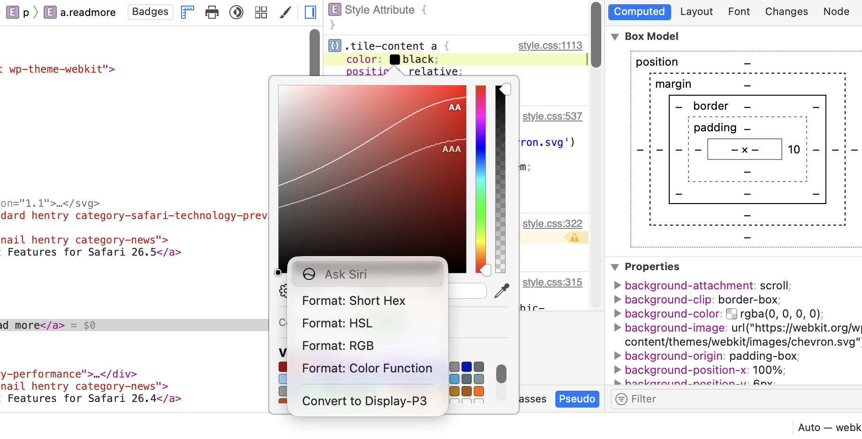Switch to the Font tab
The image size is (862, 439).
tap(739, 12)
